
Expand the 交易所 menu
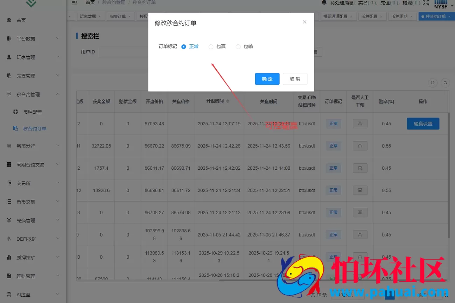(x=58, y=183)
